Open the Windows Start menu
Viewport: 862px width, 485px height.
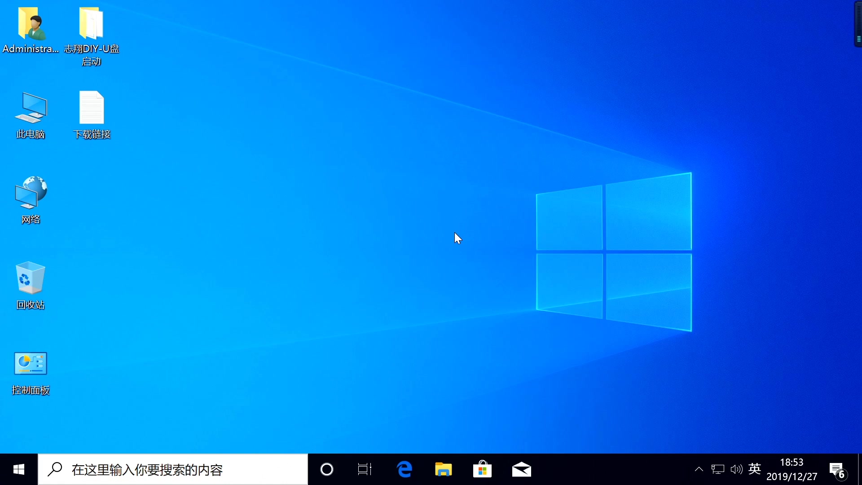click(x=19, y=469)
